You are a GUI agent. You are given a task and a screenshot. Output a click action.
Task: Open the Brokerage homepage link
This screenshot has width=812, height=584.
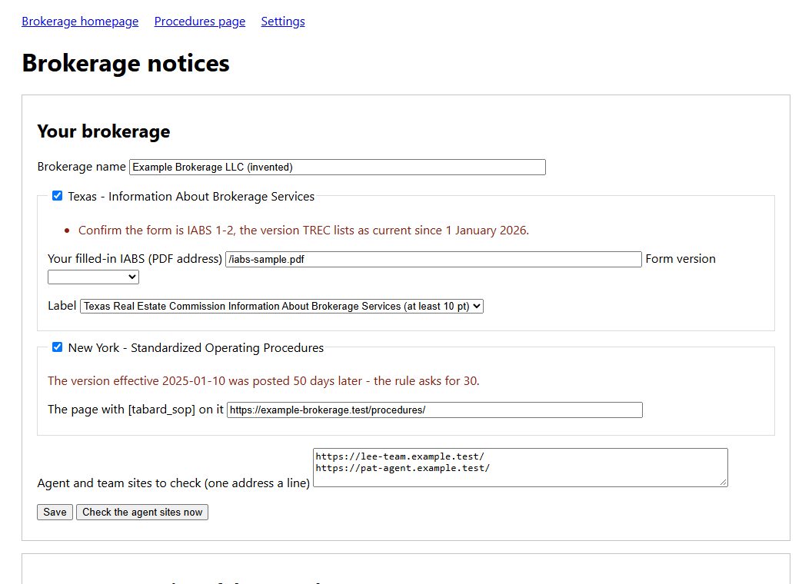click(80, 22)
